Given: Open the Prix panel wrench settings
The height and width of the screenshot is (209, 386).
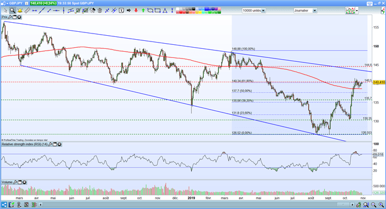Looking at the screenshot, I should [10, 17].
